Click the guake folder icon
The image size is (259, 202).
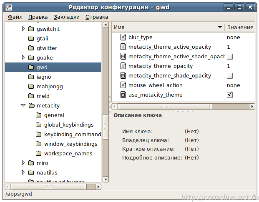[31, 57]
